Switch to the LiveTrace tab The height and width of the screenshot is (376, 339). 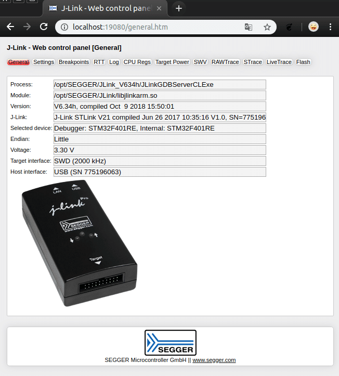coord(279,62)
